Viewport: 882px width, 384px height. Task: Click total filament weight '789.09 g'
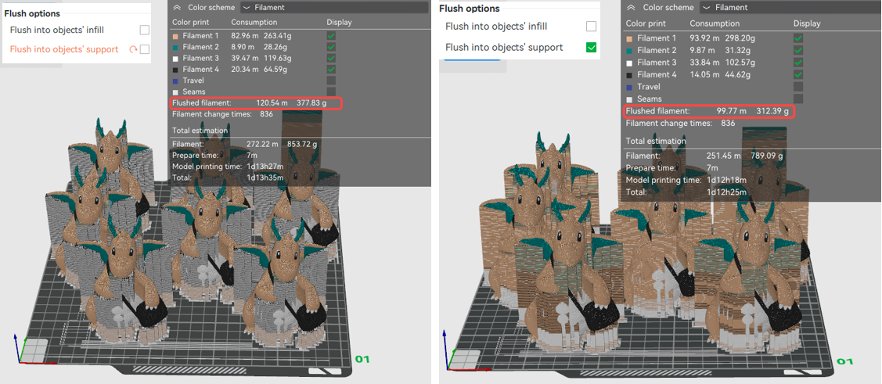click(765, 156)
